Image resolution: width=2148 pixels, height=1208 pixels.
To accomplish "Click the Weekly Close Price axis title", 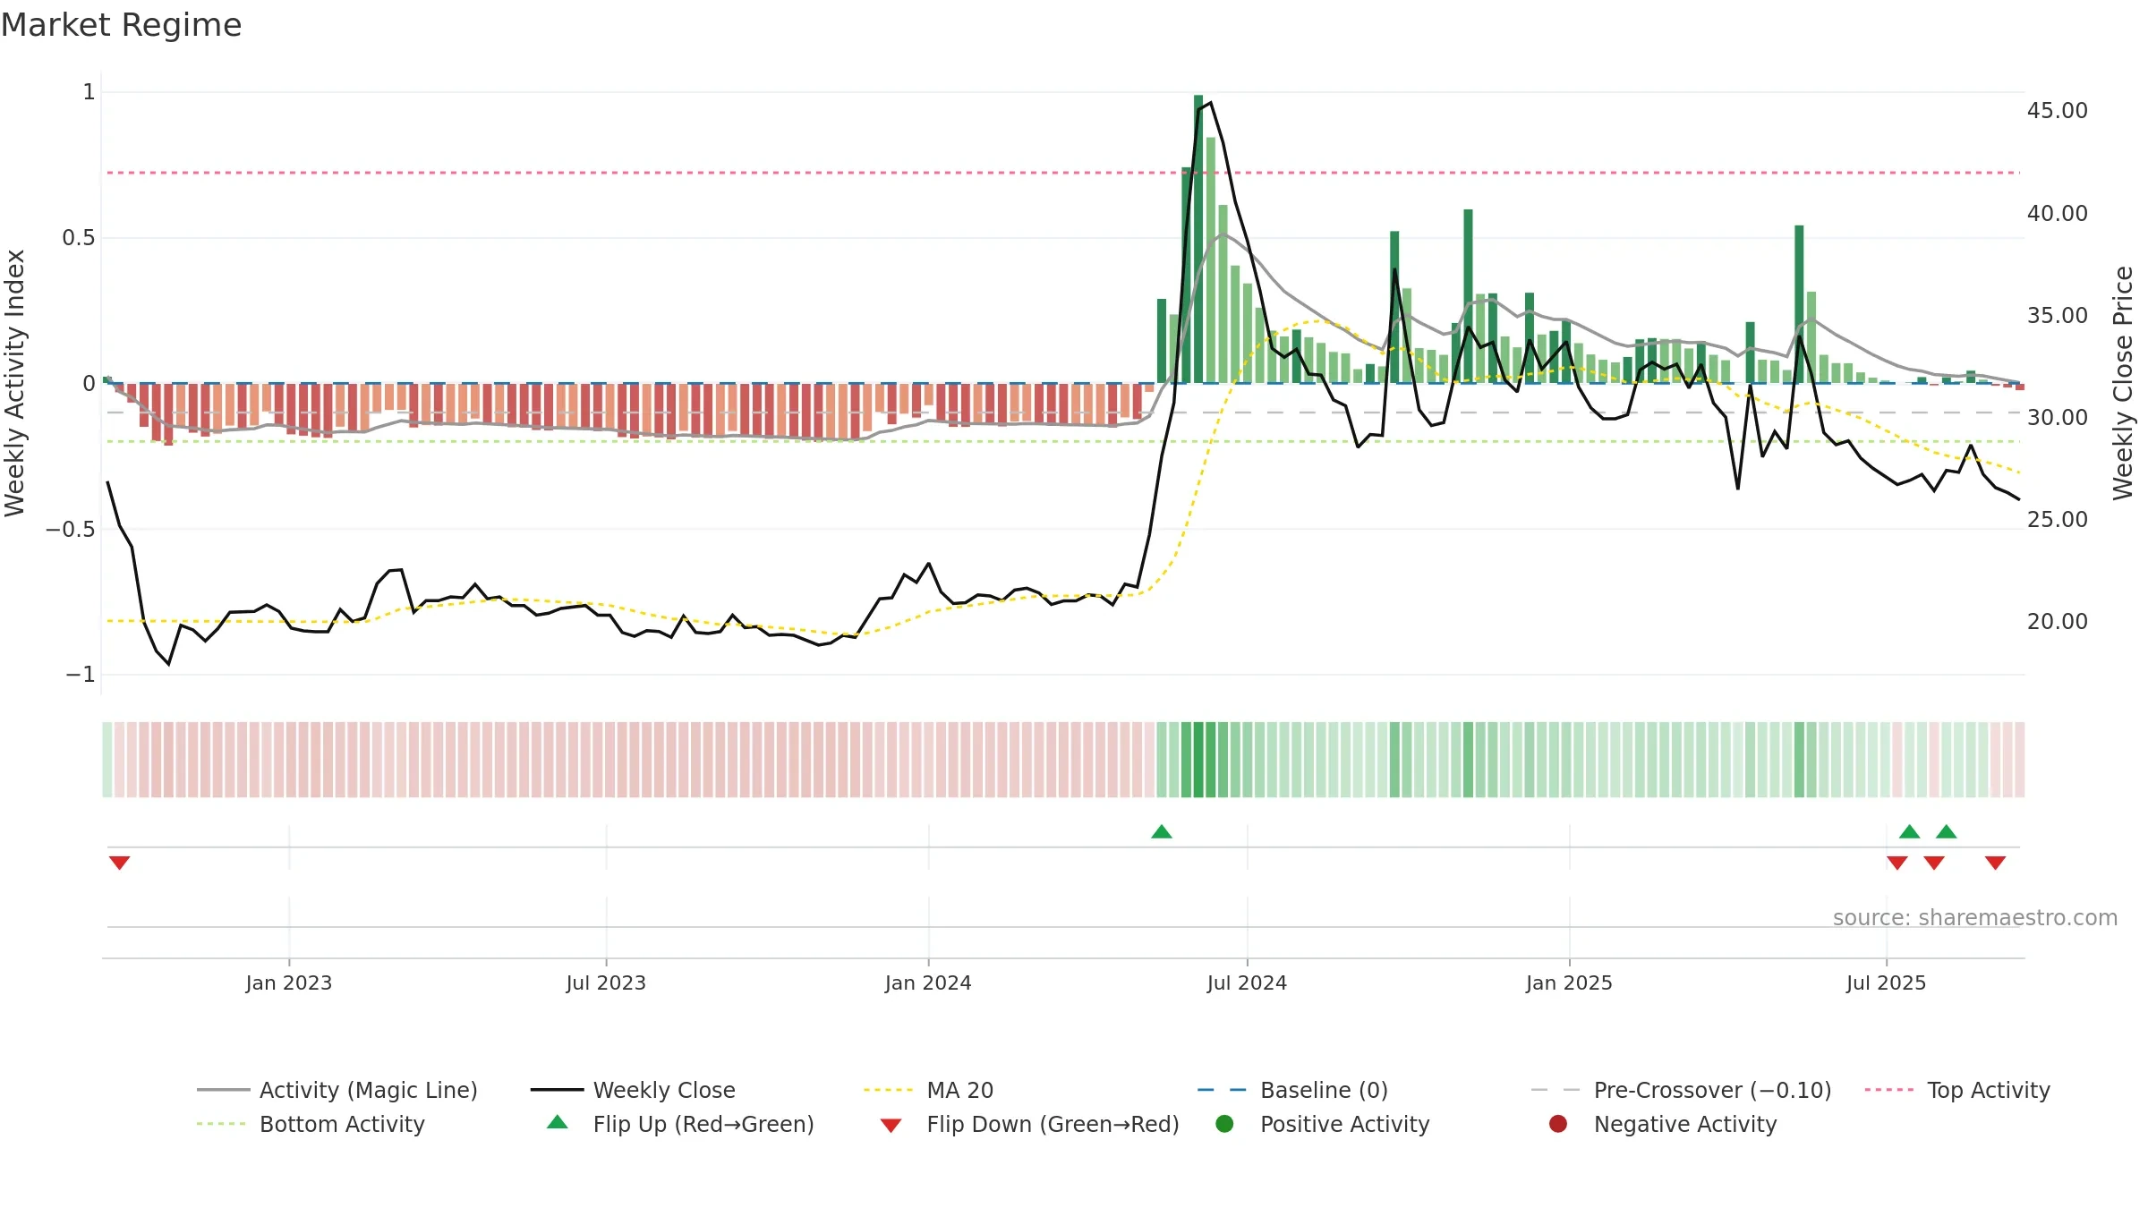I will pos(2123,383).
